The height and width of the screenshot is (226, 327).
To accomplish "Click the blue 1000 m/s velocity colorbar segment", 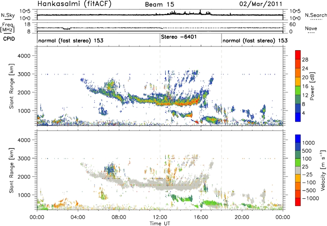I will tap(298, 139).
